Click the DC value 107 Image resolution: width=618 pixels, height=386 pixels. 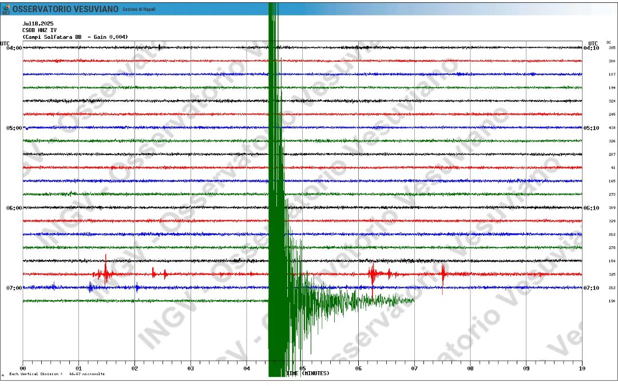click(612, 74)
